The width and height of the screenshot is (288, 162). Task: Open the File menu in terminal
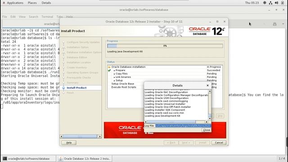tap(4, 17)
